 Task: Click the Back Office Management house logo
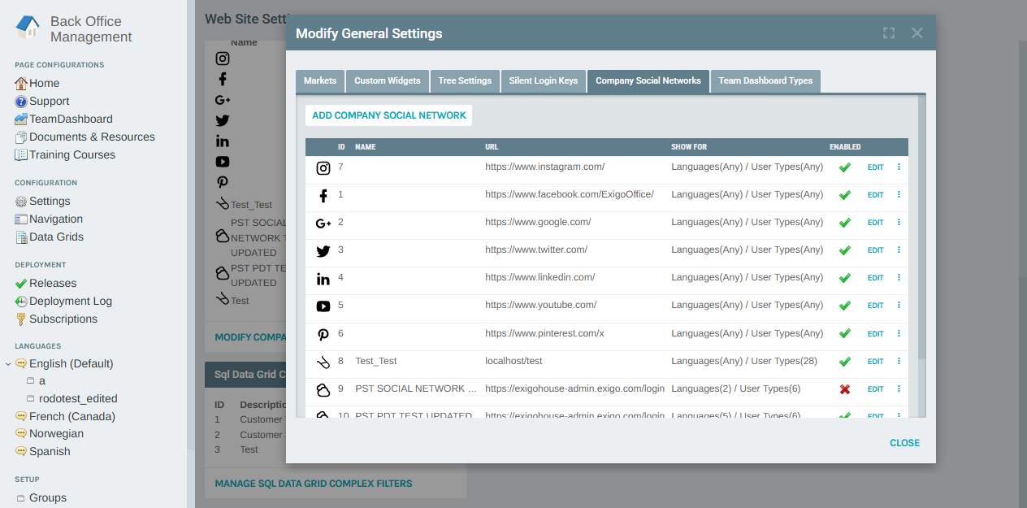pos(28,28)
